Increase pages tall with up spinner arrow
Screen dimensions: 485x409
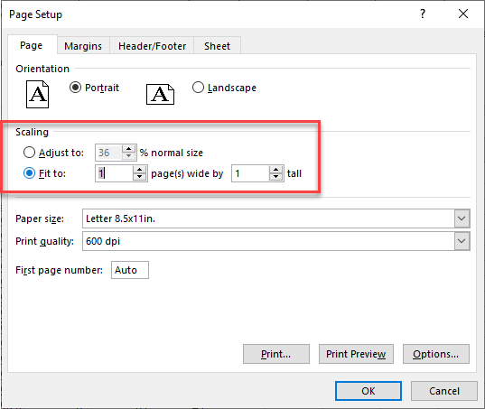click(275, 170)
